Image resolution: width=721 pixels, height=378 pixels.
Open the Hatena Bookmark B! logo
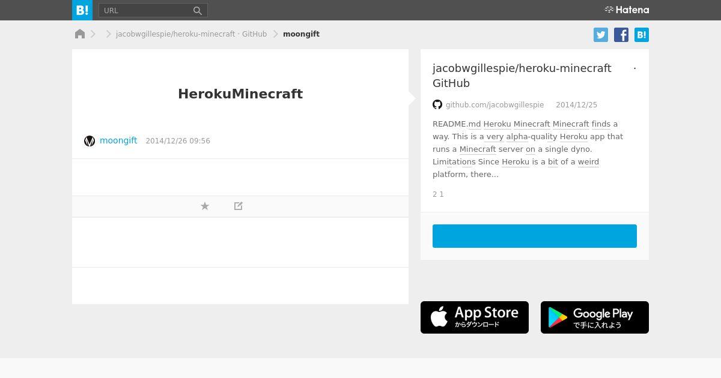(x=82, y=10)
